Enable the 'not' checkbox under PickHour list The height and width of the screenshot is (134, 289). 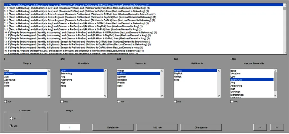[175, 101]
